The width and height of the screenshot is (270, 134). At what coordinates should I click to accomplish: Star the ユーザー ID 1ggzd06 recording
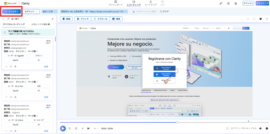6,66
